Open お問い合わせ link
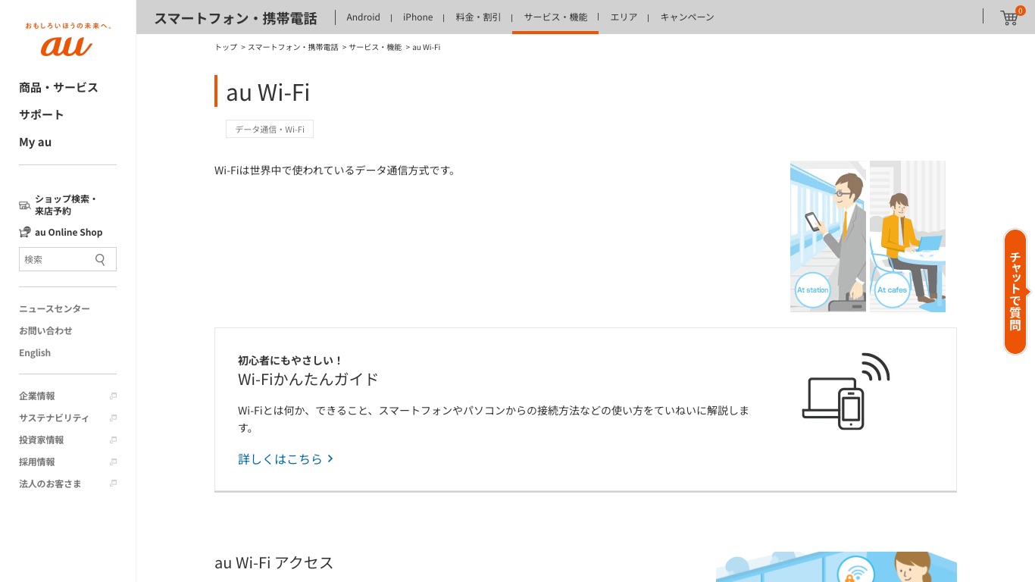This screenshot has width=1035, height=582. tap(45, 330)
